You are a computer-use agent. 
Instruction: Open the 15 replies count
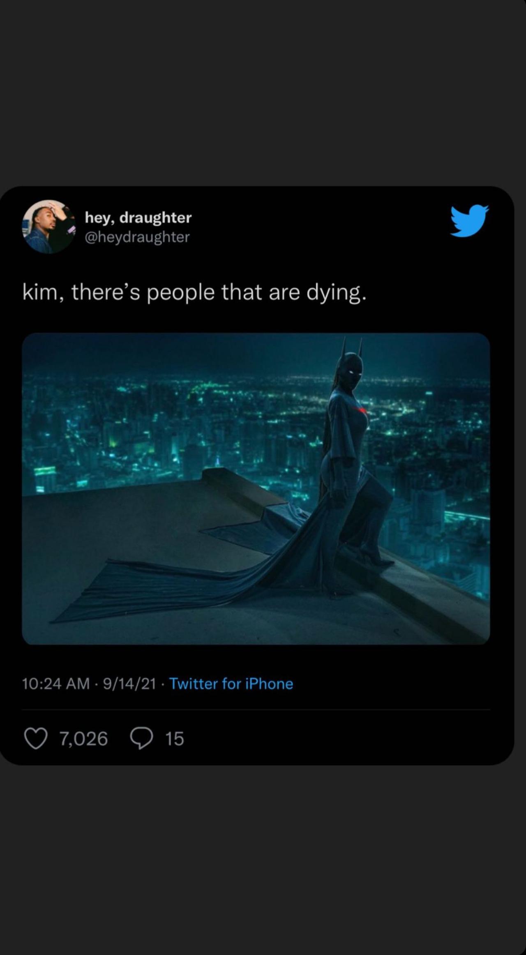[x=174, y=739]
